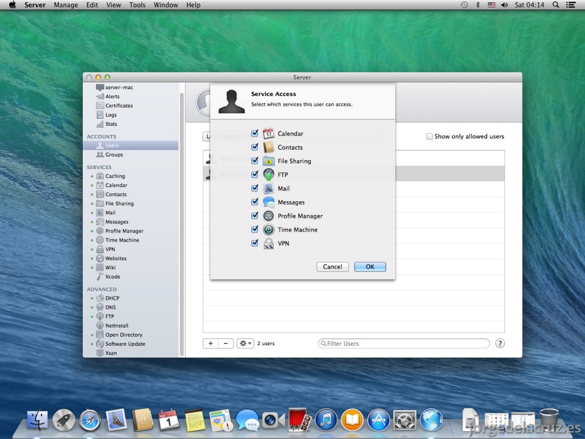Open the View menu
Viewport: 585px width, 439px height.
[x=114, y=5]
